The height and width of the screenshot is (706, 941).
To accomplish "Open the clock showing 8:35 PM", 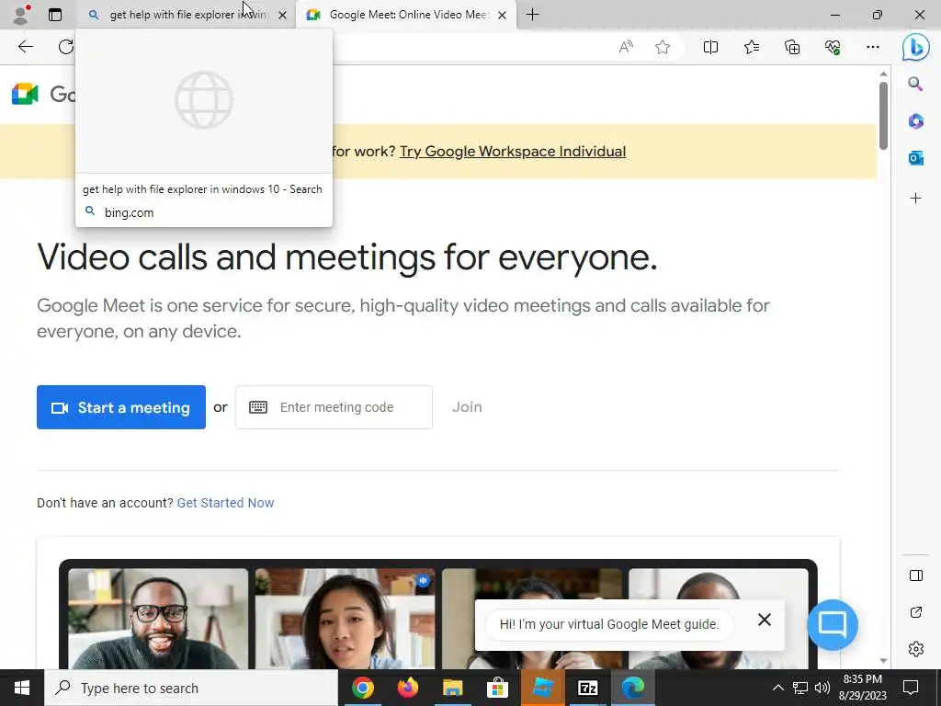I will coord(862,688).
